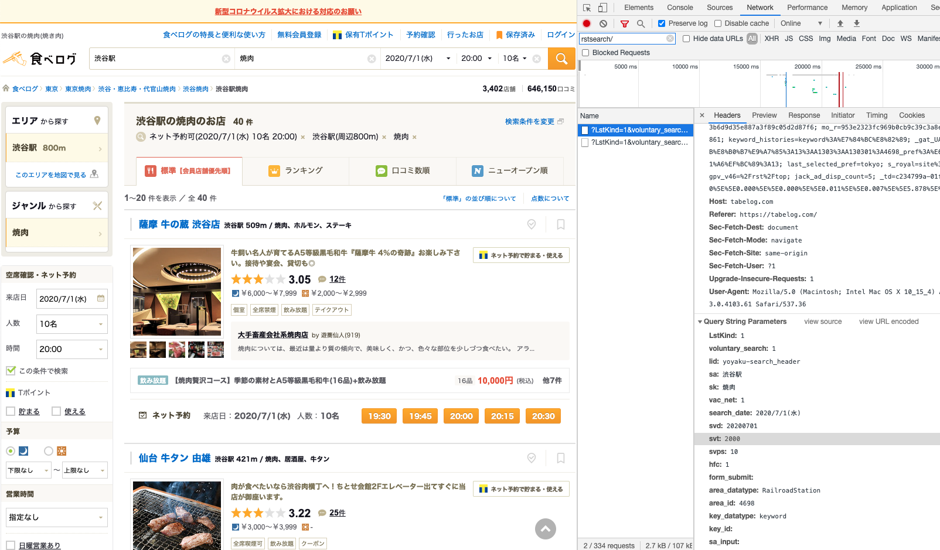Click view URL encoded link
The height and width of the screenshot is (550, 940).
point(888,322)
